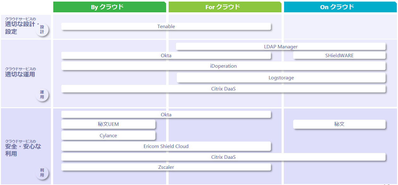Viewport: 398px width, 185px height.
Task: Open the LDAP Manager product bar
Action: pyautogui.click(x=281, y=46)
